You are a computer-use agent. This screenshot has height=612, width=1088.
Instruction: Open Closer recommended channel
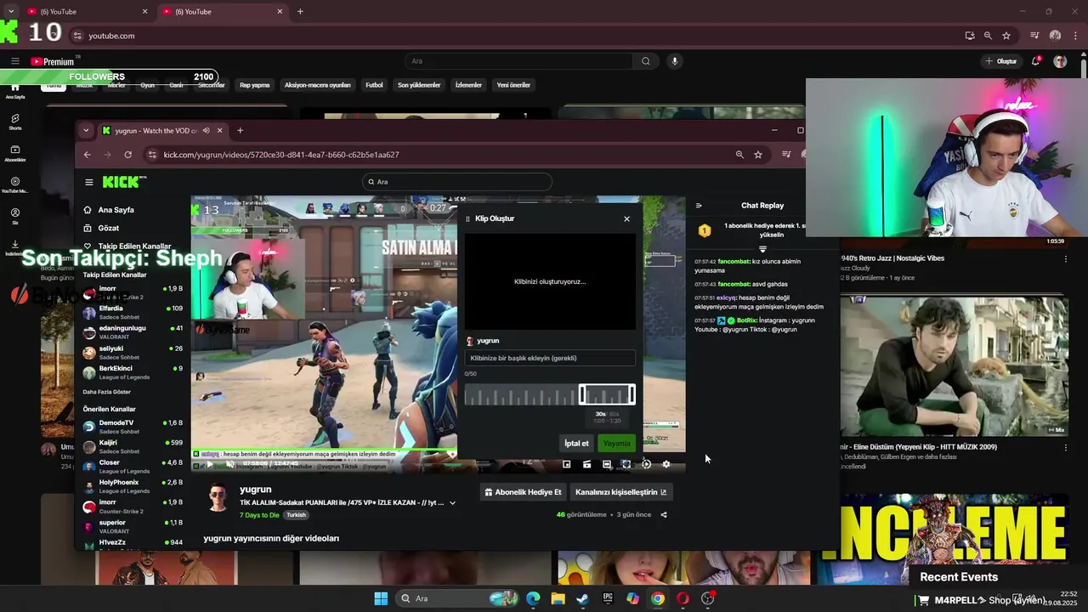(x=133, y=466)
